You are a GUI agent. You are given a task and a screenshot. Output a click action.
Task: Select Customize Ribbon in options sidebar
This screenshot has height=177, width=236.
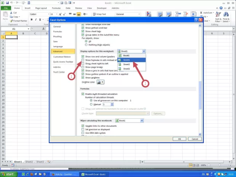tap(62, 56)
